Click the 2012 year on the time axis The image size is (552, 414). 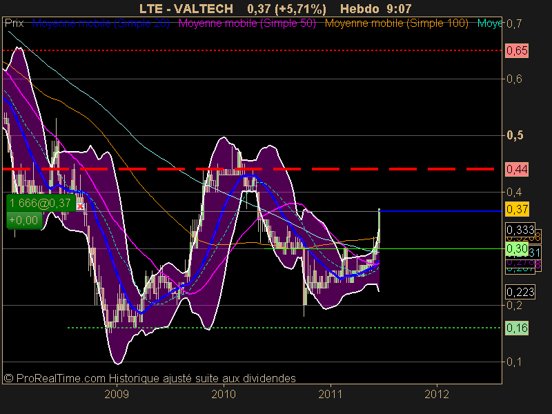pyautogui.click(x=437, y=394)
